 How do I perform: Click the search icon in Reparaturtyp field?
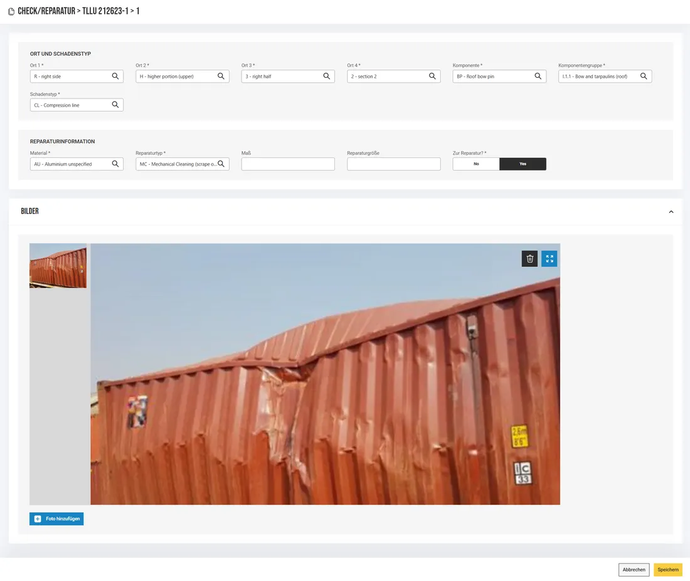[221, 164]
